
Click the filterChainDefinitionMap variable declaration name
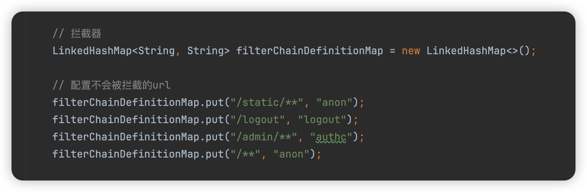coord(309,51)
